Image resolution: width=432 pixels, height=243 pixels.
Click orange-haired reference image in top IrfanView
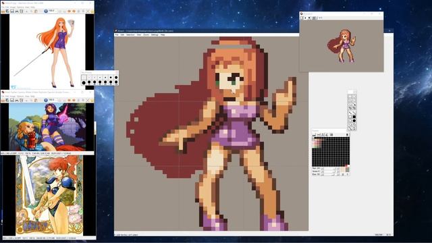pyautogui.click(x=47, y=51)
